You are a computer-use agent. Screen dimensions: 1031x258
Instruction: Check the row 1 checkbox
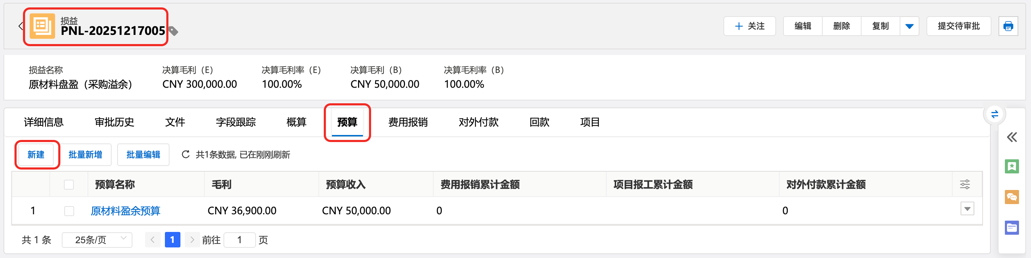tap(69, 211)
